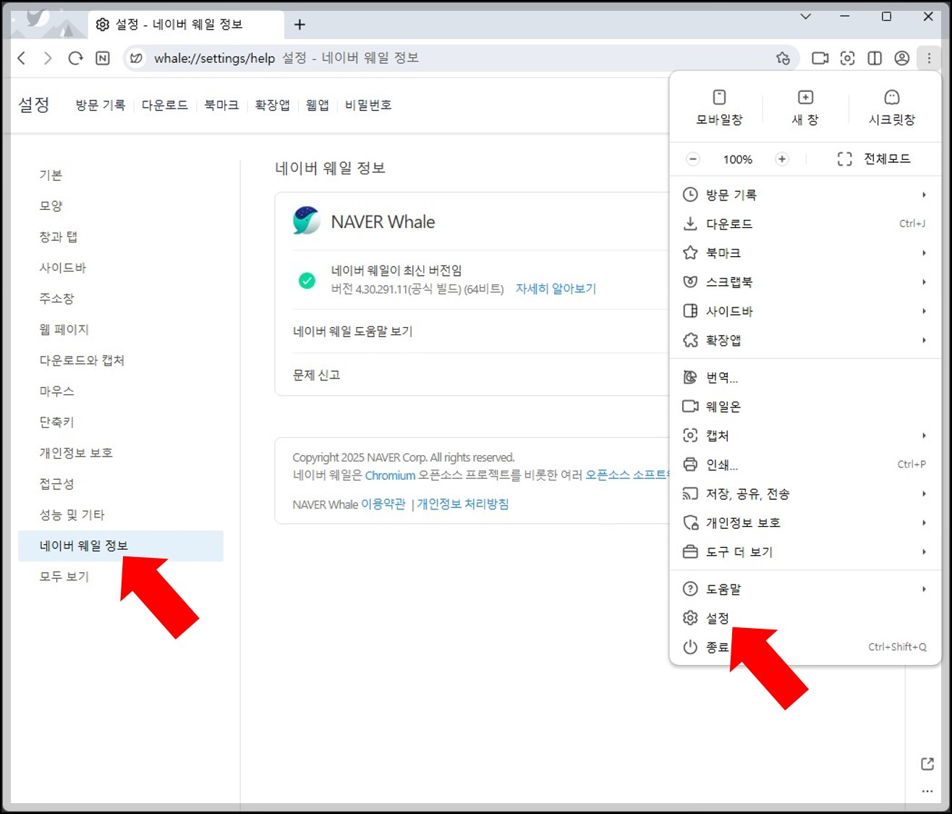Viewport: 952px width, 814px height.
Task: Expand the 도움말 menu entry
Action: tap(805, 589)
